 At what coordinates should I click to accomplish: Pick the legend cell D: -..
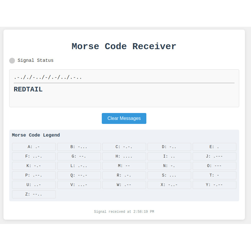coord(169,147)
